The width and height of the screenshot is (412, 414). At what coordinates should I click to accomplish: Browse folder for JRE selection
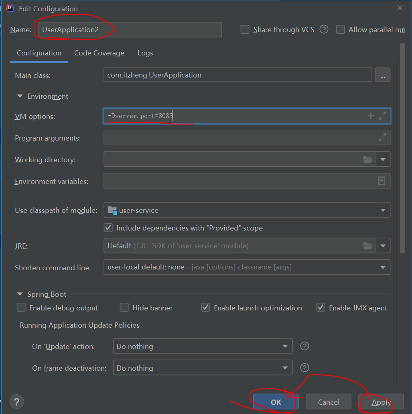[368, 246]
